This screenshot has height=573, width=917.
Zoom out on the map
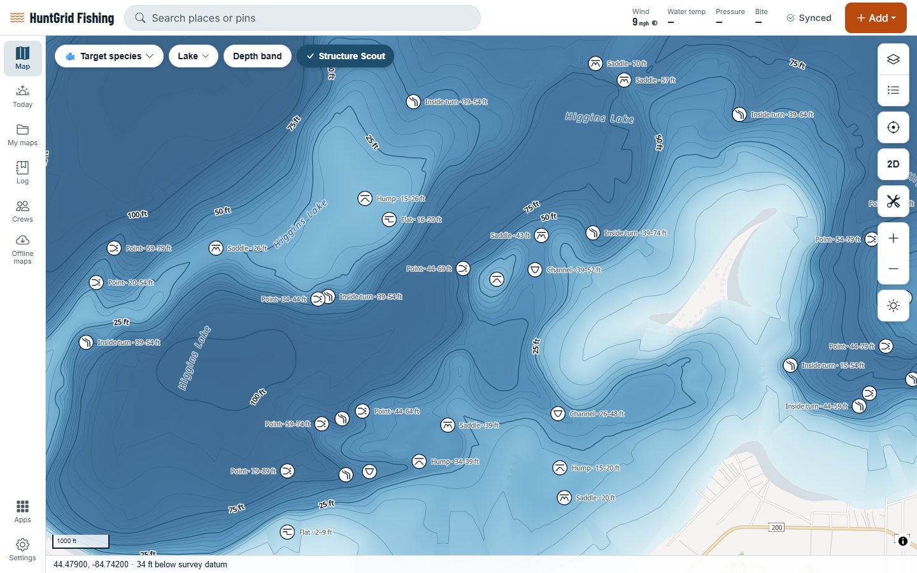coord(893,269)
